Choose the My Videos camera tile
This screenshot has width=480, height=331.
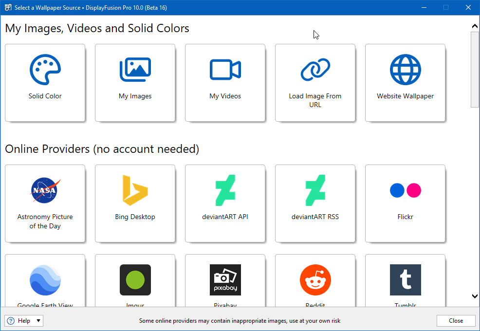(225, 83)
